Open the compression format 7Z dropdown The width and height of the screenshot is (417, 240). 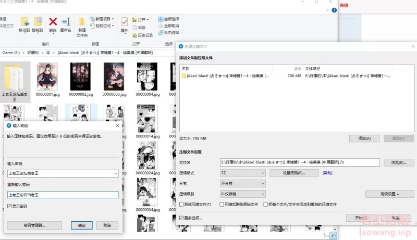pos(242,173)
